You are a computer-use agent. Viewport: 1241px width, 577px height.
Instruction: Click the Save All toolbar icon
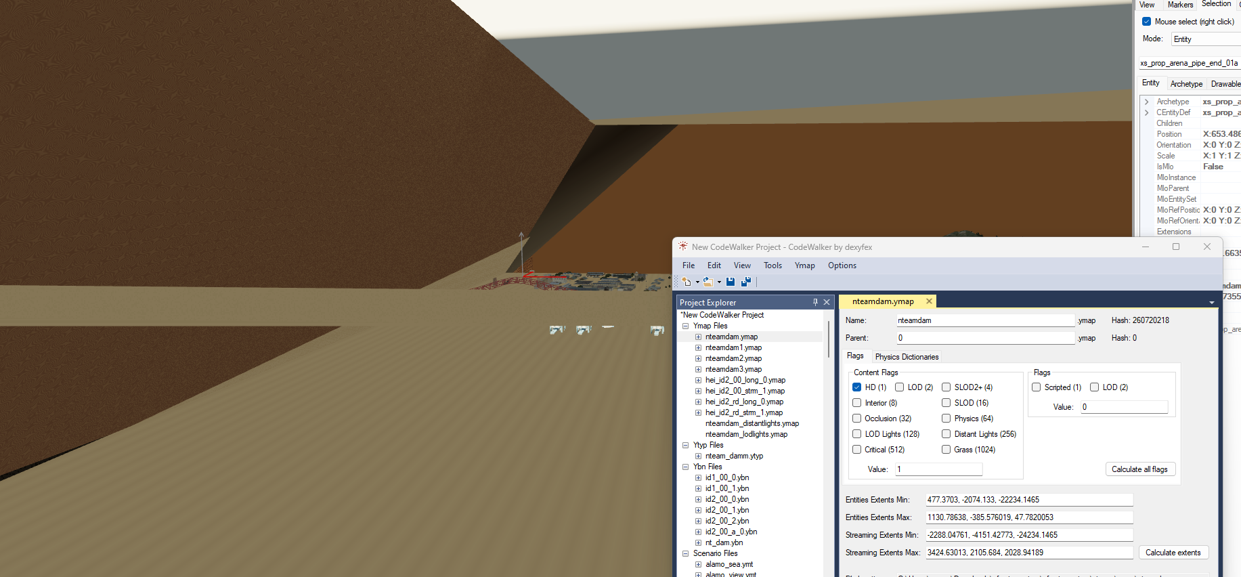[x=746, y=282]
